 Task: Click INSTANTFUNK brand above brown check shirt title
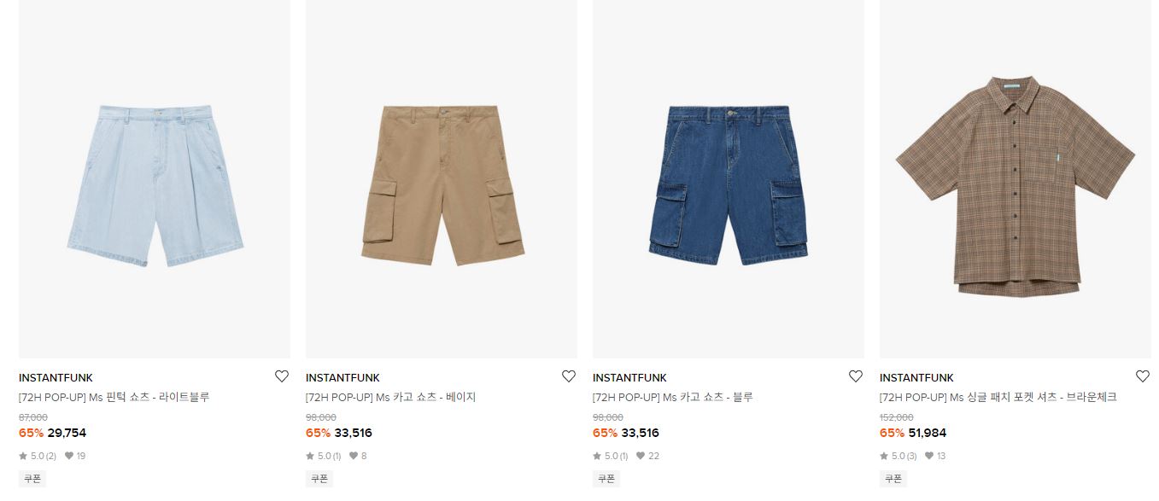(x=916, y=378)
